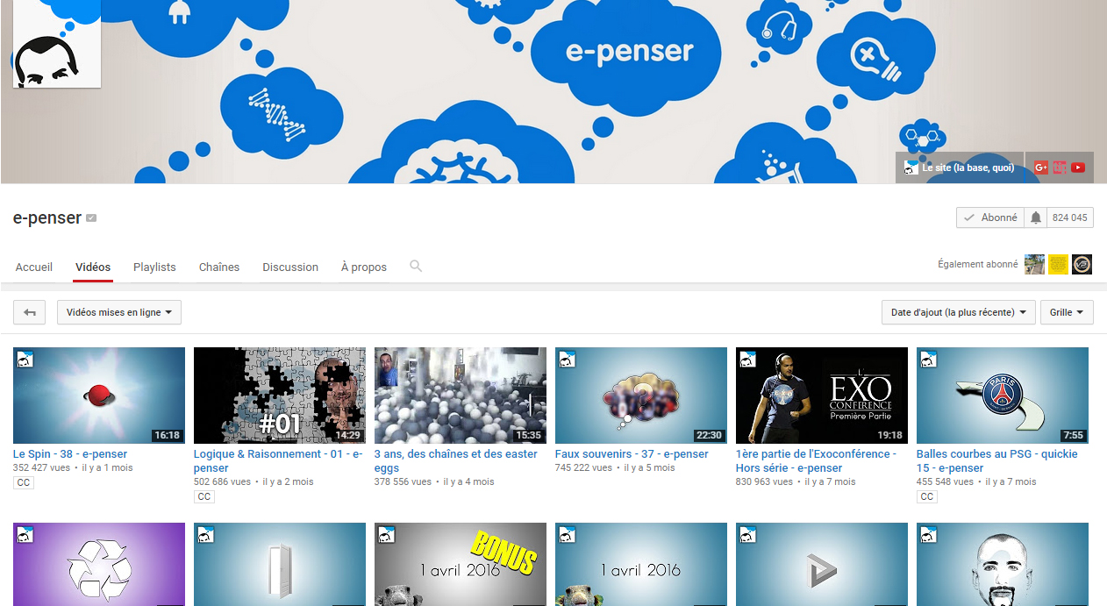This screenshot has width=1107, height=606.
Task: Open the Exoconférence video thumbnail
Action: click(x=822, y=396)
